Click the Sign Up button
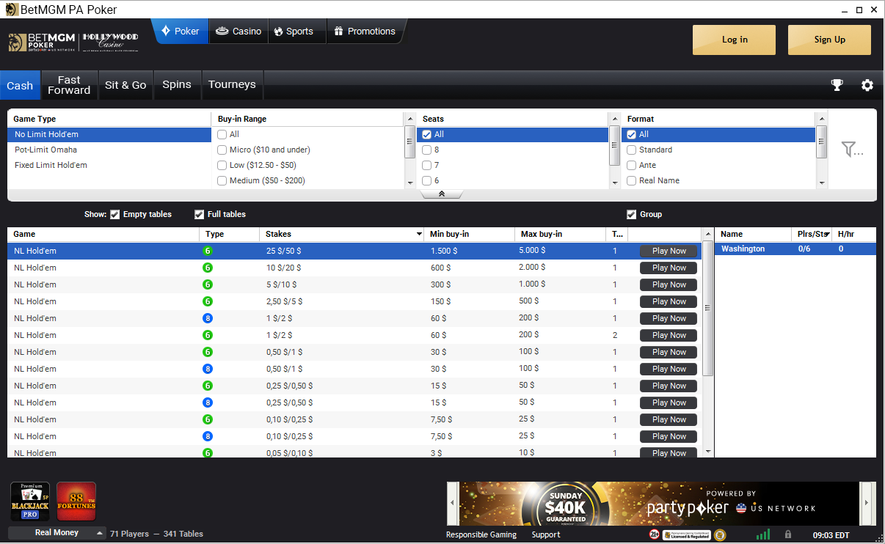The width and height of the screenshot is (885, 544). [829, 40]
